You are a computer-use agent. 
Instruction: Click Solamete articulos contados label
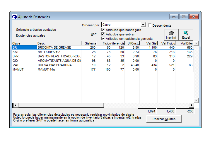click(36, 30)
